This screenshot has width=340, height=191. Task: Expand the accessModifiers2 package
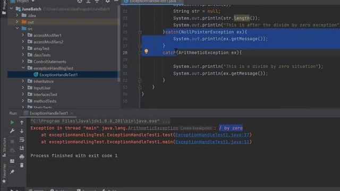[x=23, y=41]
